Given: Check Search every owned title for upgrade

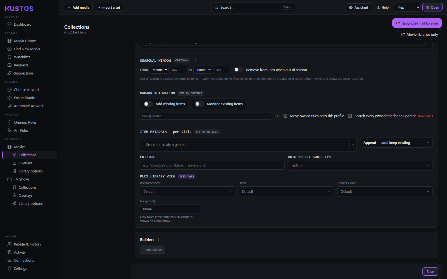Looking at the screenshot, I should tap(350, 116).
